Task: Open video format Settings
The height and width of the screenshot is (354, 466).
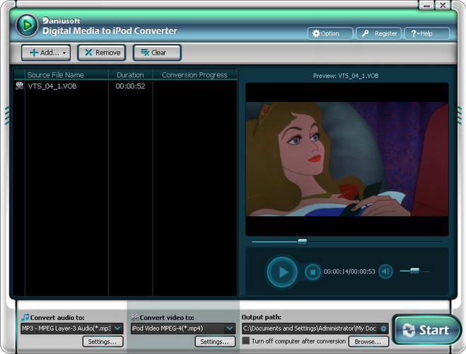Action: pyautogui.click(x=215, y=341)
